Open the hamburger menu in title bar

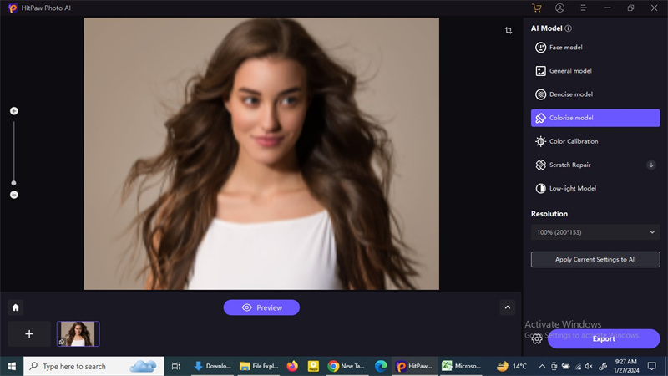tap(584, 8)
